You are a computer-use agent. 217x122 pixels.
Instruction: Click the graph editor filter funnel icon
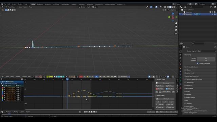pos(159,77)
